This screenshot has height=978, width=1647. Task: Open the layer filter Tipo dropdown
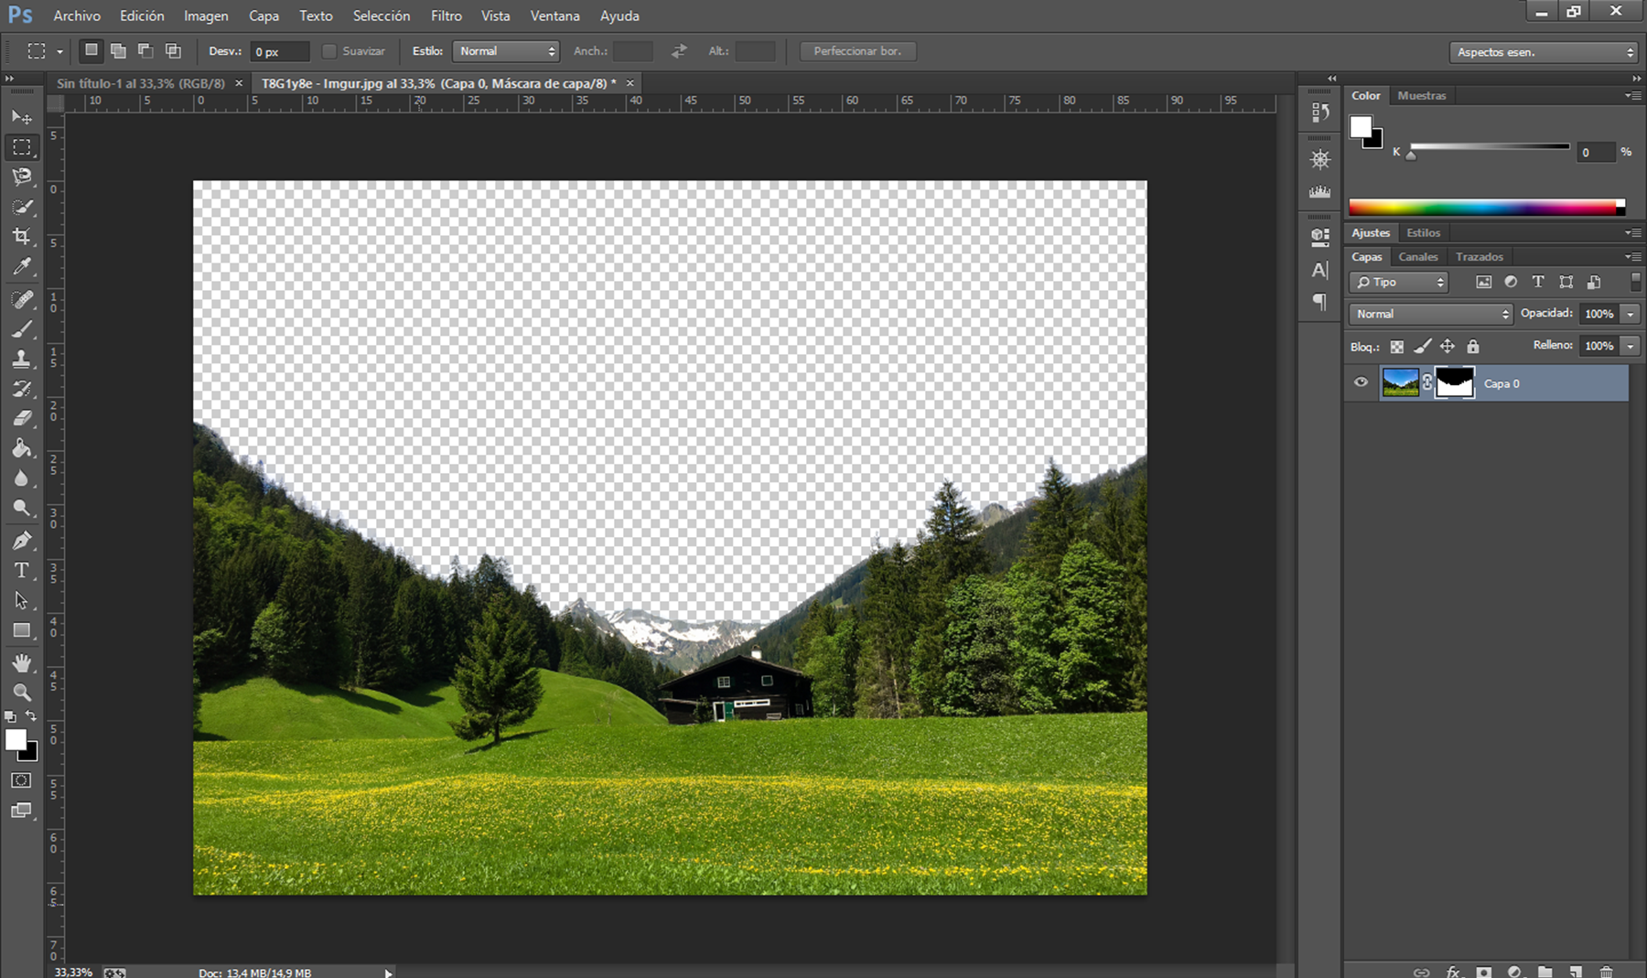coord(1398,282)
